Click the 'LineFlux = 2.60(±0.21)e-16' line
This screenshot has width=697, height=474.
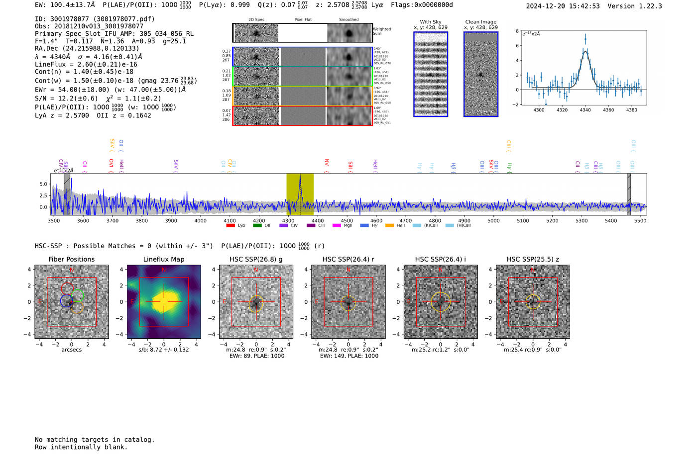(x=86, y=65)
